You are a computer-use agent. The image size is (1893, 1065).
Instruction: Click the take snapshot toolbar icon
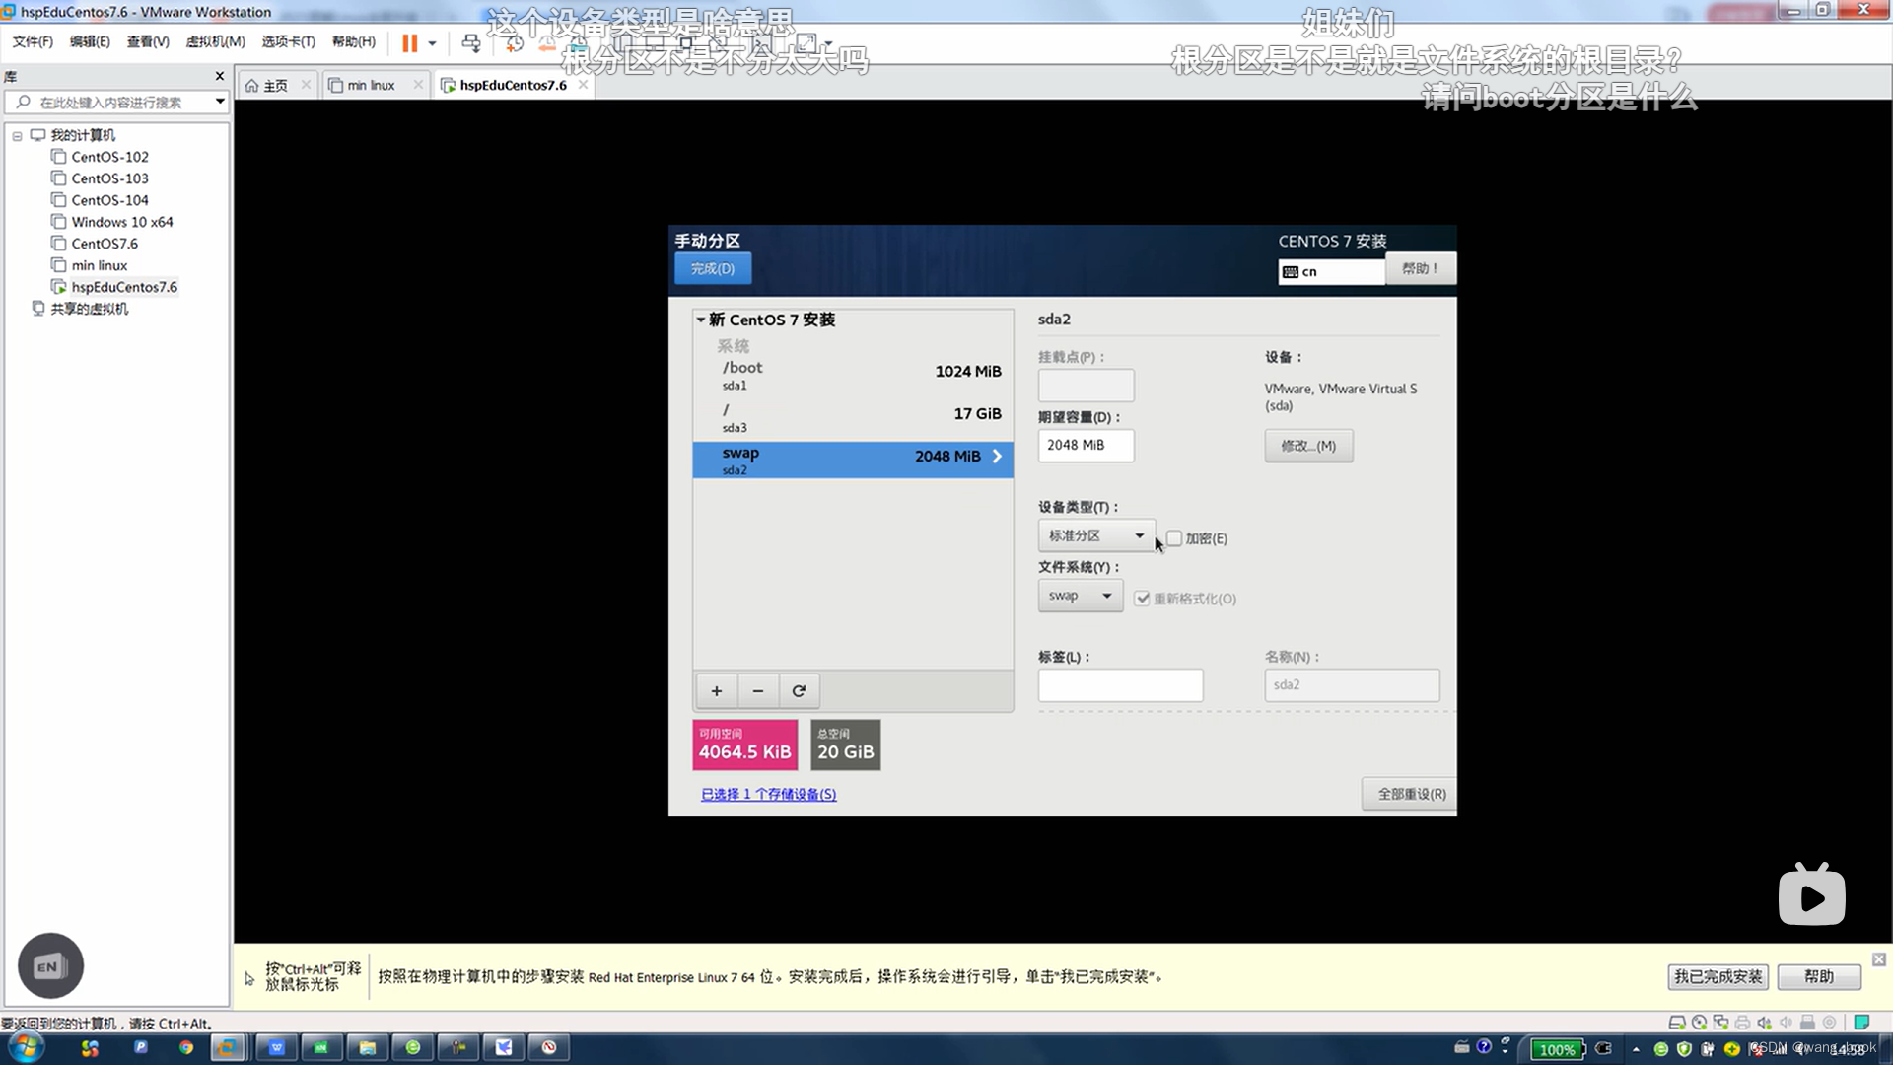click(514, 43)
